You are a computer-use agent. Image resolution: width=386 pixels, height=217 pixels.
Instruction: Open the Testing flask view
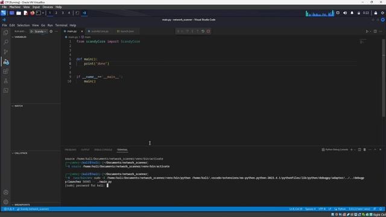(5, 81)
